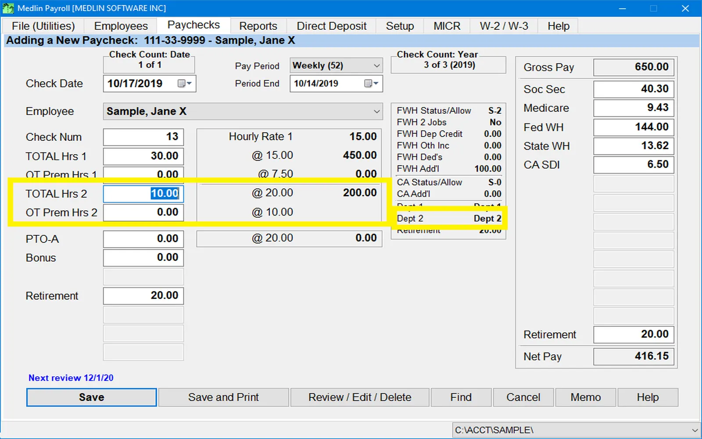Click the Gross Pay value 650.00

point(634,67)
